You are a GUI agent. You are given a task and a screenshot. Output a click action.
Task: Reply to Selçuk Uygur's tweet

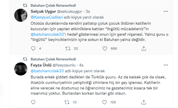click(33, 48)
